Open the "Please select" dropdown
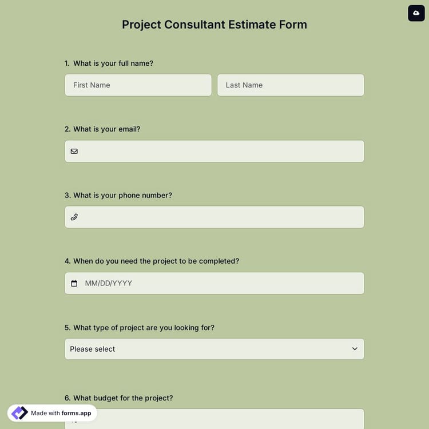The height and width of the screenshot is (429, 429). tap(206, 349)
